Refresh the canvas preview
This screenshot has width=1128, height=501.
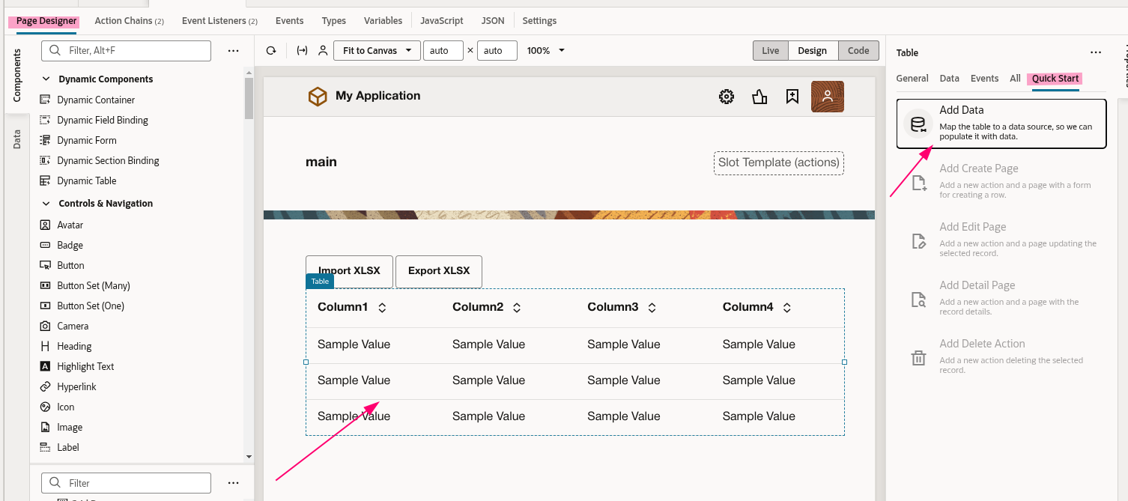[x=271, y=50]
